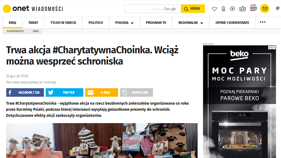Viewport: 281px width, 158px height.
Task: Open the Opinie i Komentarze tab
Action: (x=232, y=23)
